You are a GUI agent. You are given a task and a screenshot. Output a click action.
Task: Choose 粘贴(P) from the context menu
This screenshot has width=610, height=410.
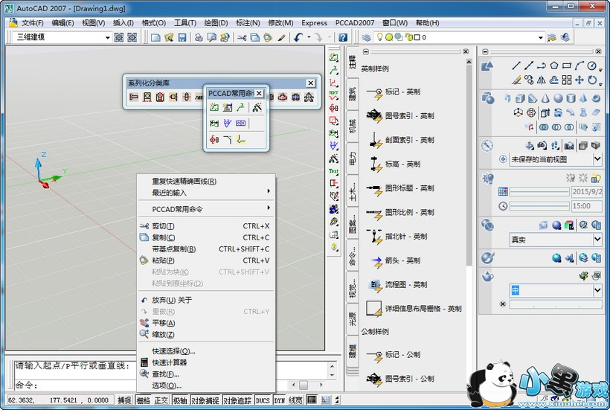pos(163,260)
